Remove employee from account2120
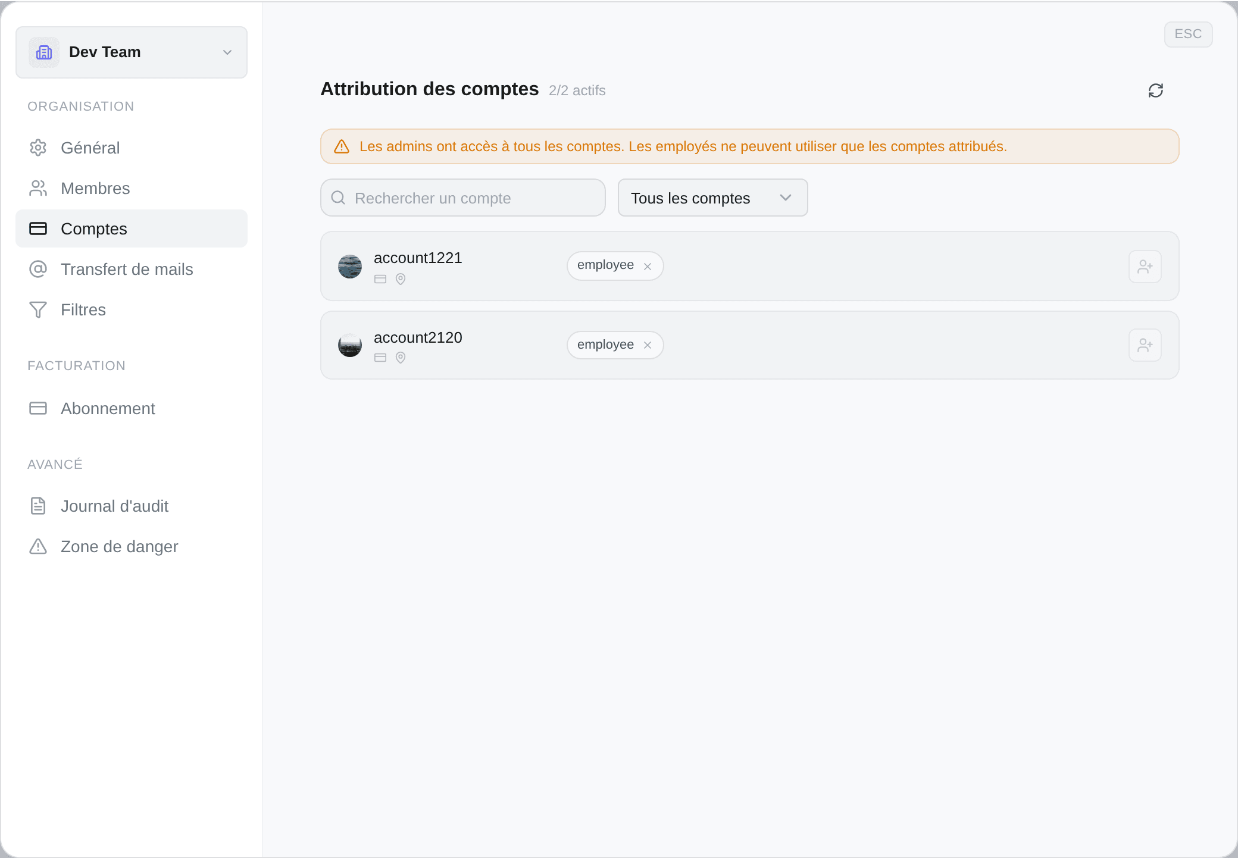 point(648,345)
